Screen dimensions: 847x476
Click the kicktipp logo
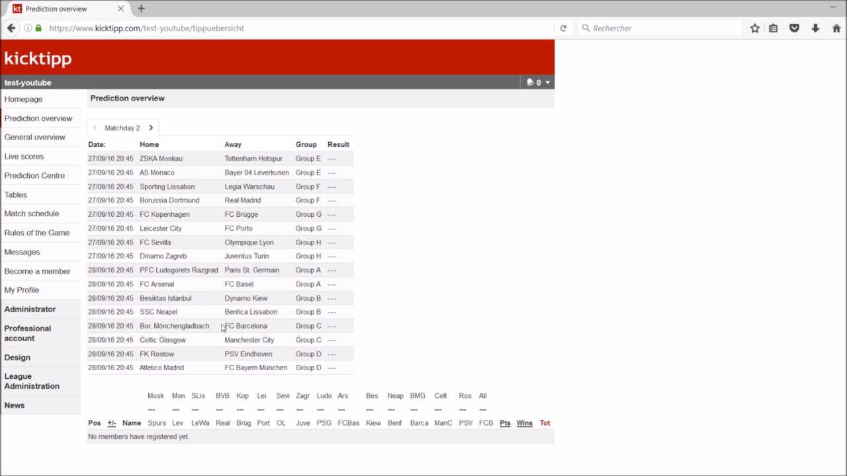[38, 58]
